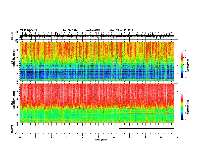The height and width of the screenshot is (154, 199).
Task: Click the ch.1 colorbar log(PSD) label
Action: pos(188,65)
